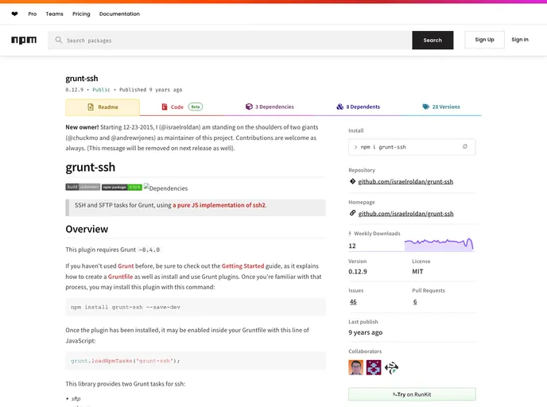This screenshot has width=547, height=407.
Task: Click the npm package 0.12.9 badge
Action: click(122, 187)
